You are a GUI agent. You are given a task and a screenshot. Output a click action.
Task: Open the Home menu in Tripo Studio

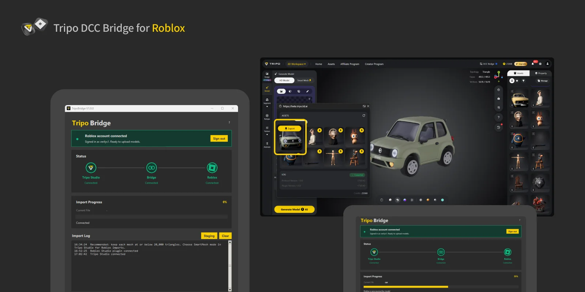319,64
